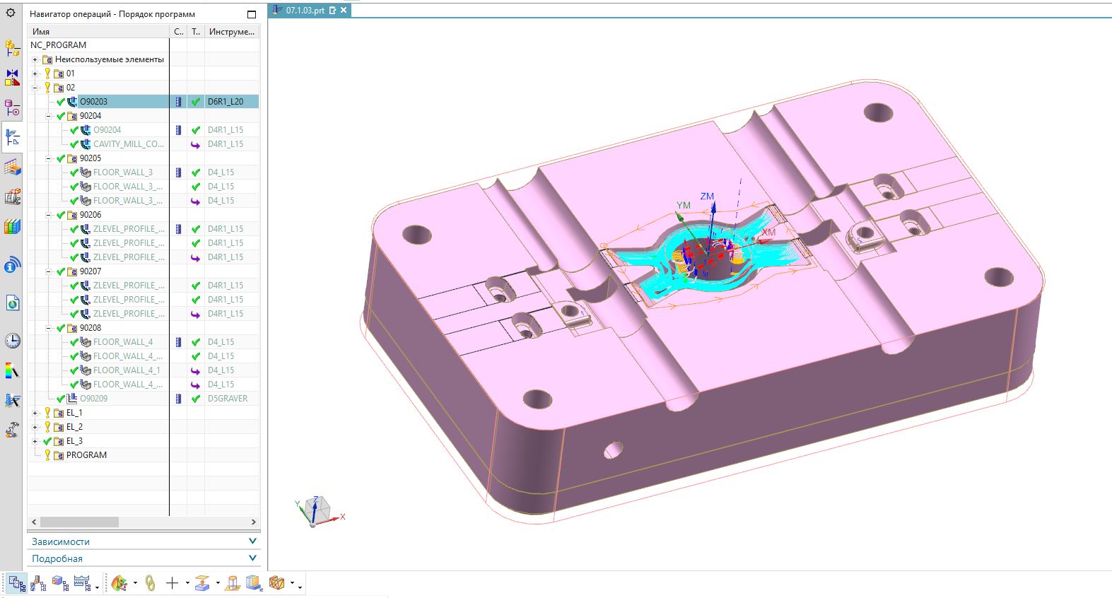Select operation O90209 in the tree
The width and height of the screenshot is (1112, 598).
click(94, 399)
